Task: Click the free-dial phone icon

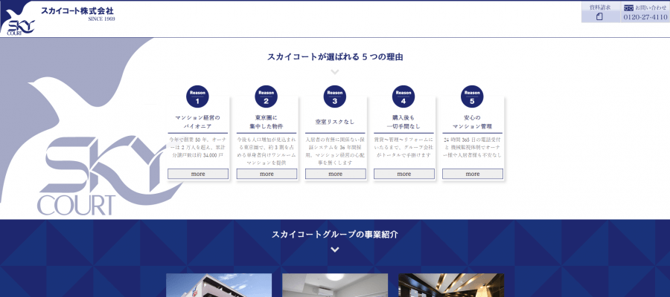Action: coord(628,7)
